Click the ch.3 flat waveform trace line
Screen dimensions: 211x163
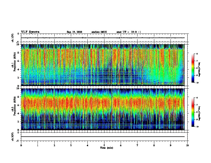(x=103, y=137)
